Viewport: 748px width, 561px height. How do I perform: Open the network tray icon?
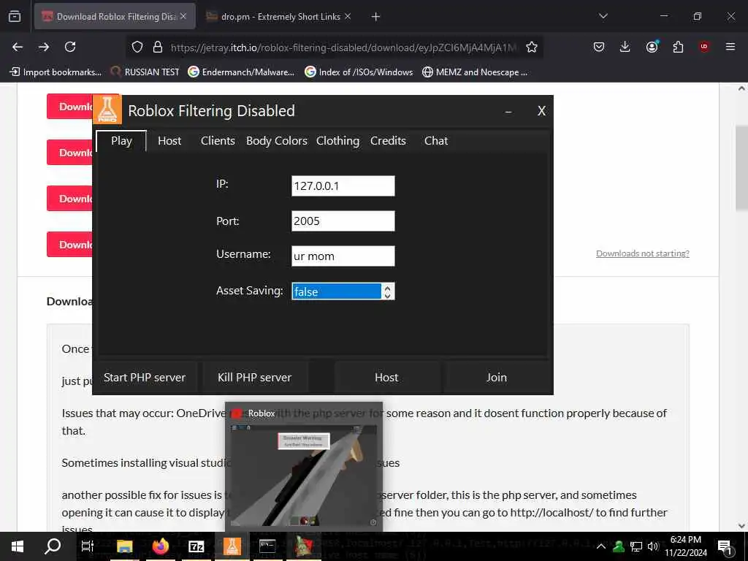click(x=636, y=546)
